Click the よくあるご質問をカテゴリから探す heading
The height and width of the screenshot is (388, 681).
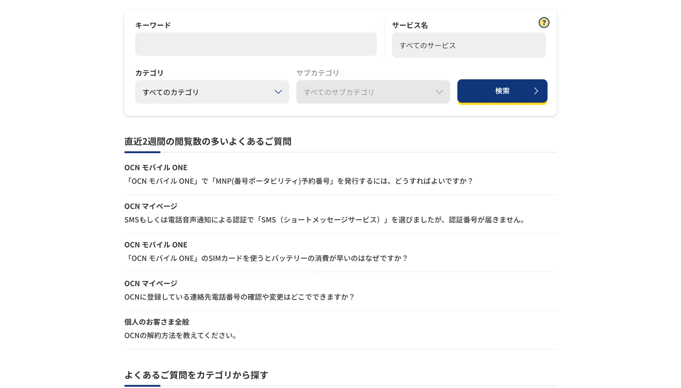(196, 375)
